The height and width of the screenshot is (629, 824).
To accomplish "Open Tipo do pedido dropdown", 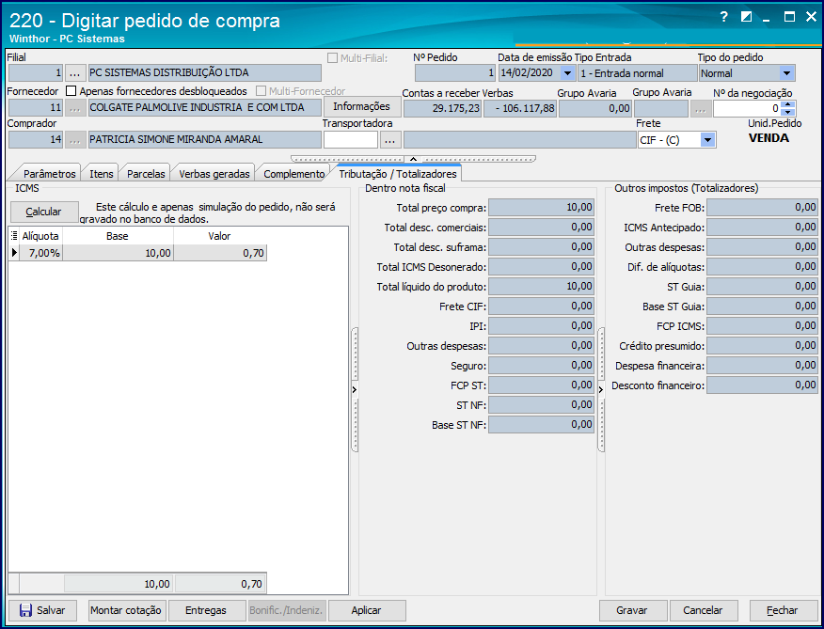I will pos(786,73).
